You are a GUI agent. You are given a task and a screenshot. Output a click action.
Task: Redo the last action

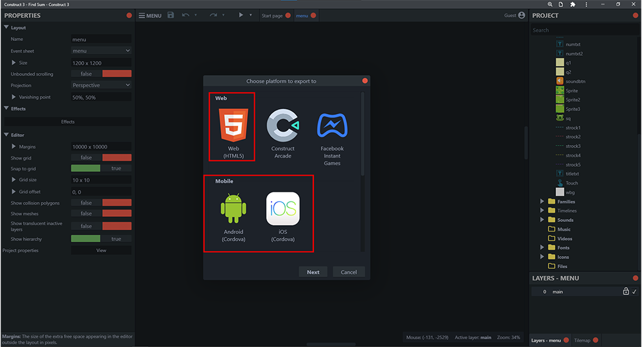(213, 15)
